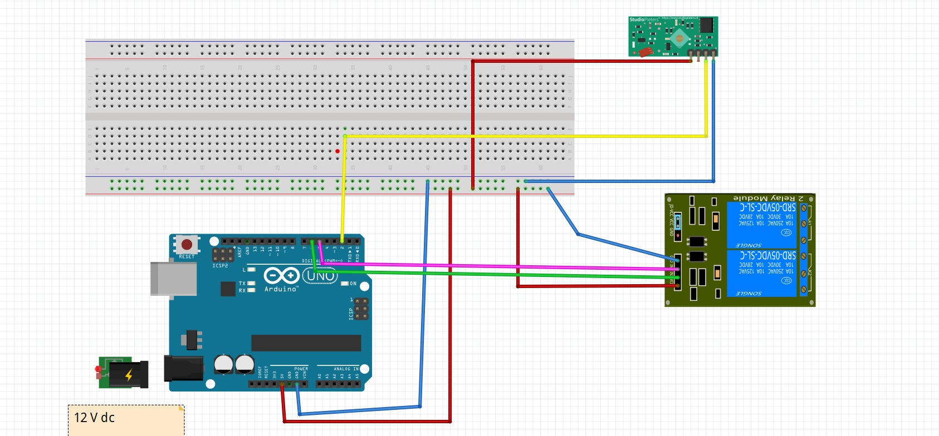Select the green wire going to the relay
939x436 pixels.
[501, 274]
